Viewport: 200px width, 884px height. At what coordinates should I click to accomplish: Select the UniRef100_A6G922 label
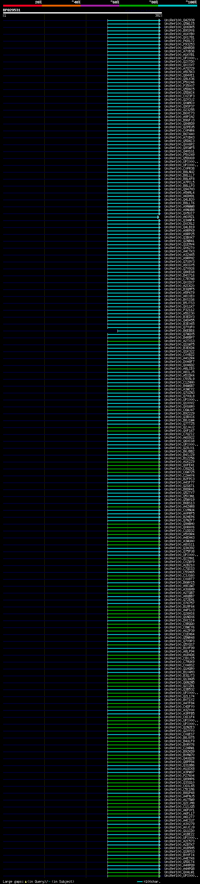click(179, 437)
